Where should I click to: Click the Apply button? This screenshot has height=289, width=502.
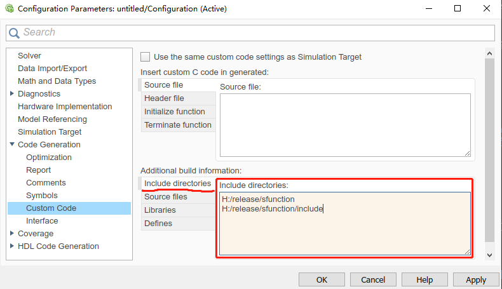tap(475, 279)
